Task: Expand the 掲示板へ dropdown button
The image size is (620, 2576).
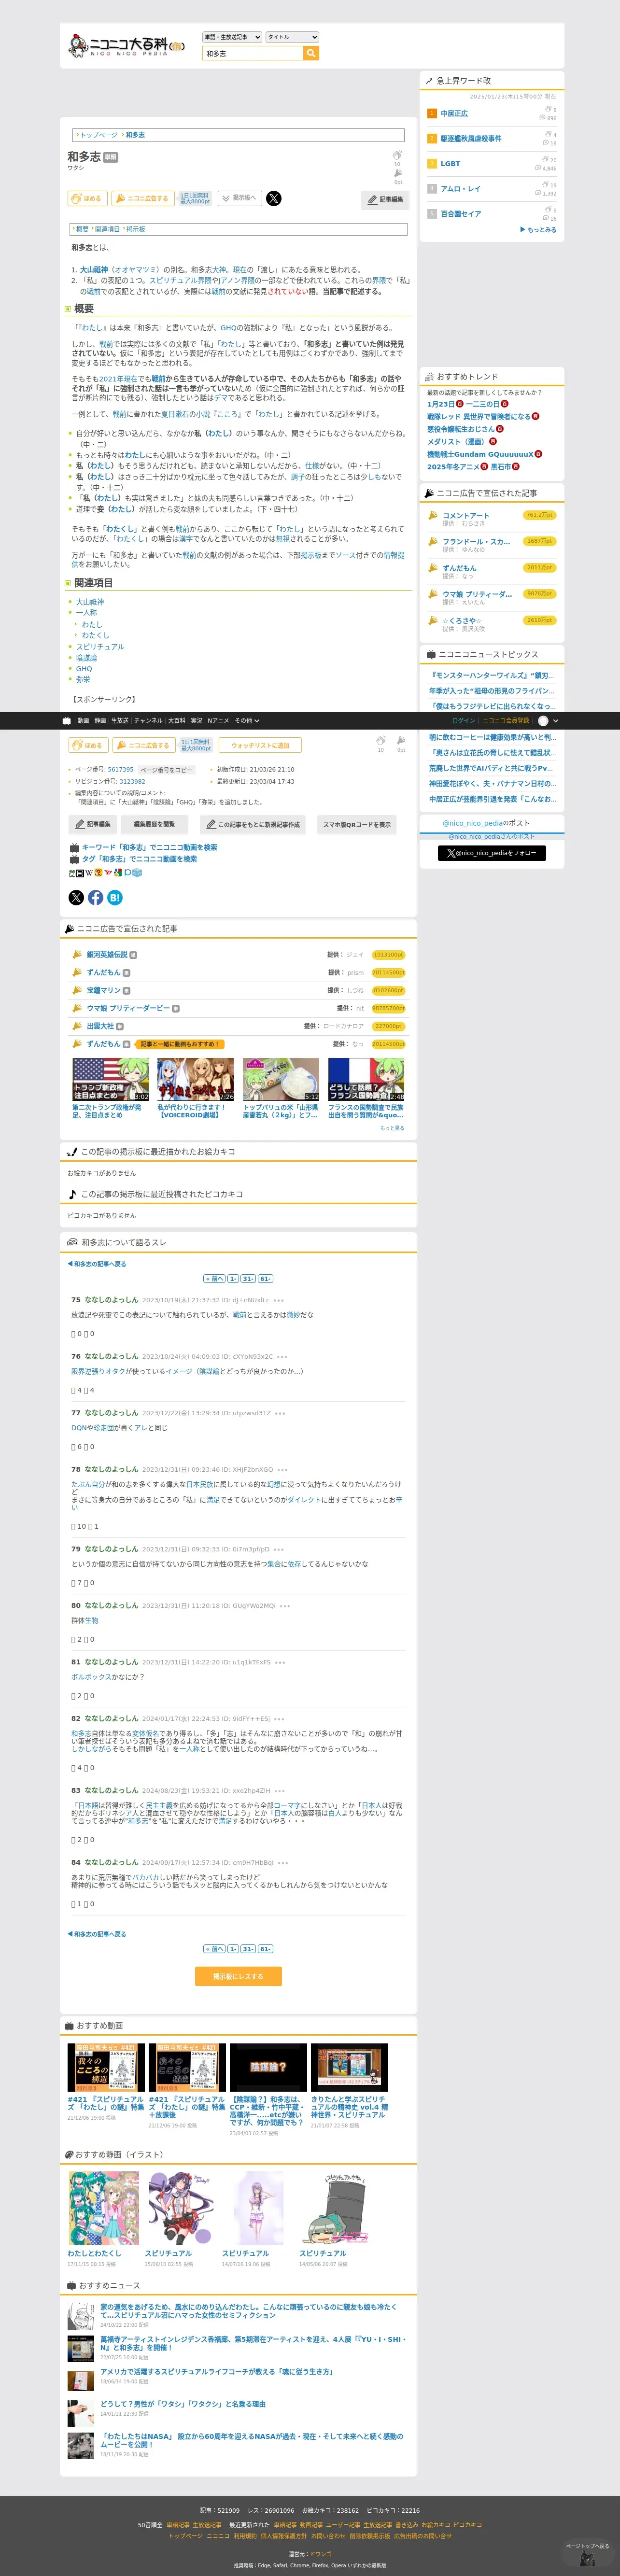Action: (240, 198)
